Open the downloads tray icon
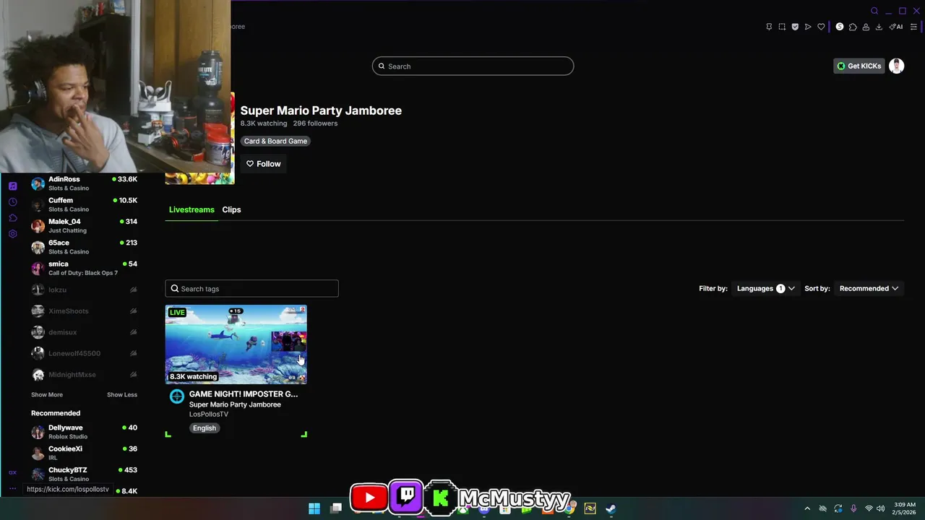Viewport: 925px width, 520px height. pyautogui.click(x=879, y=27)
